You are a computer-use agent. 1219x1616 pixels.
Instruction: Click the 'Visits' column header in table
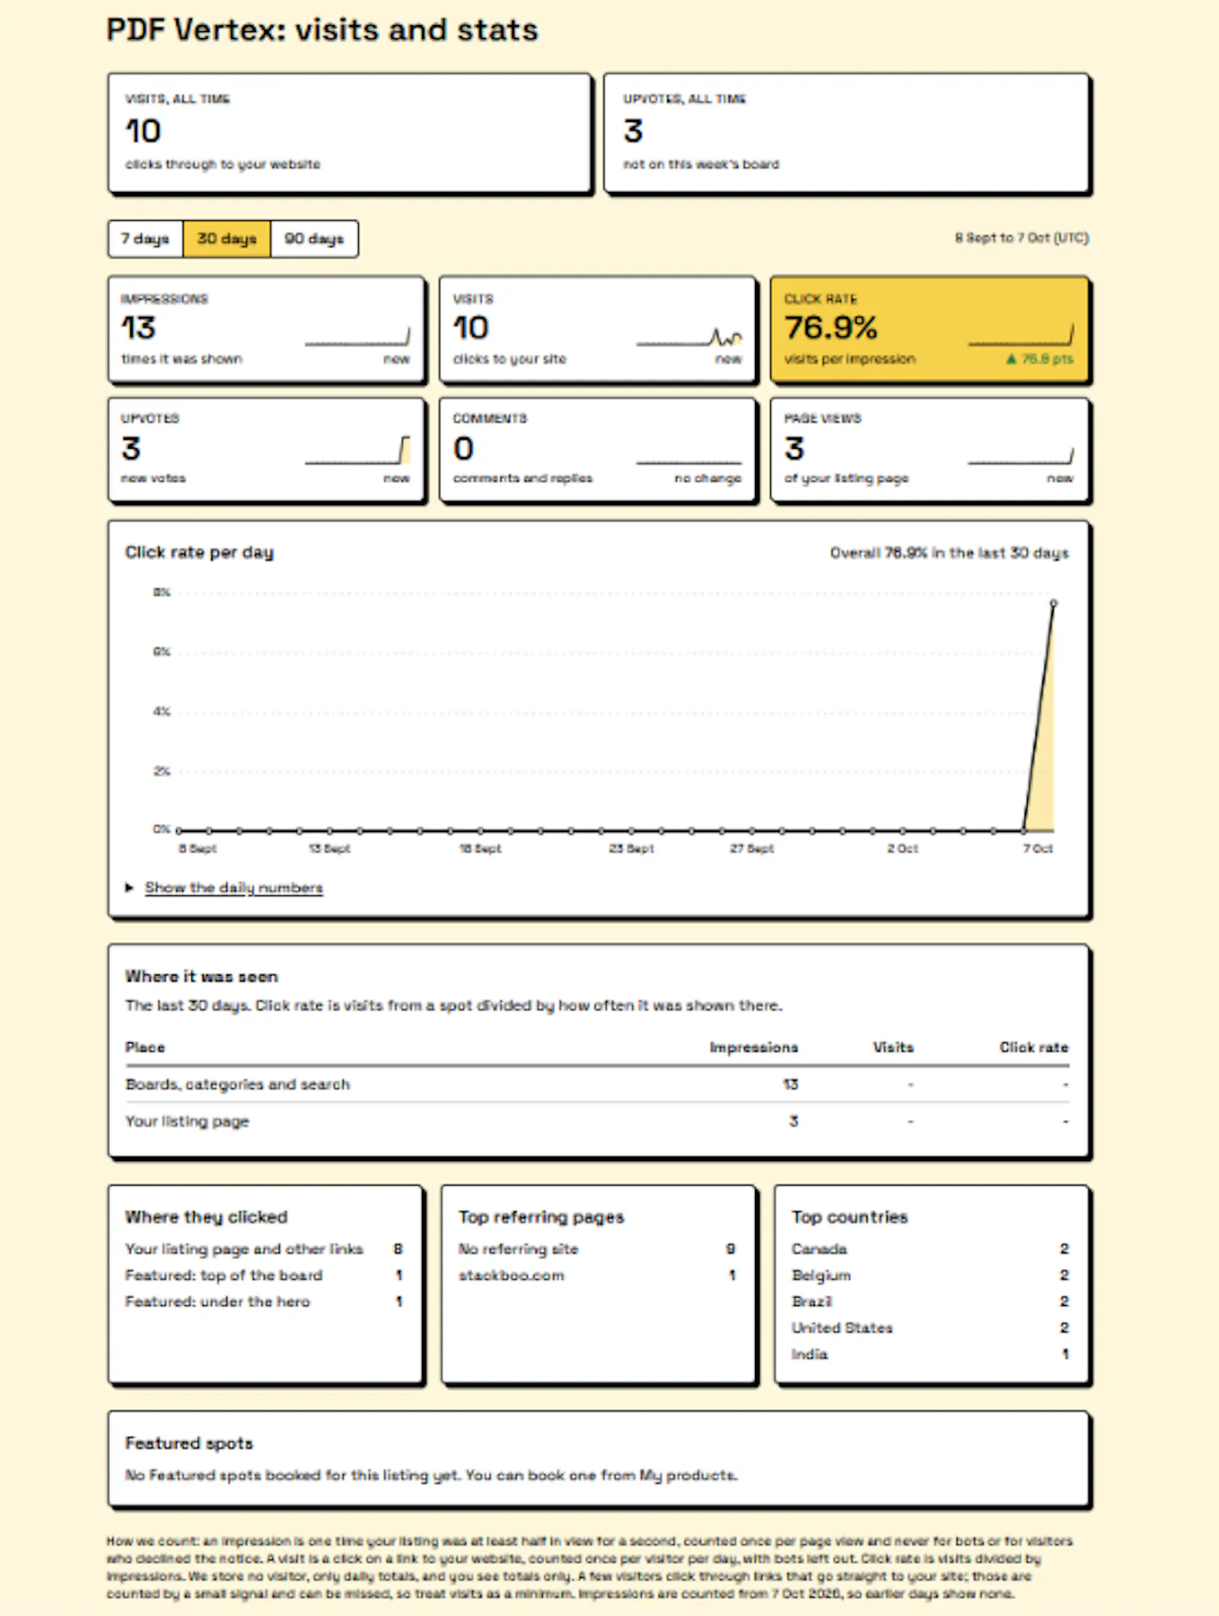point(893,1048)
